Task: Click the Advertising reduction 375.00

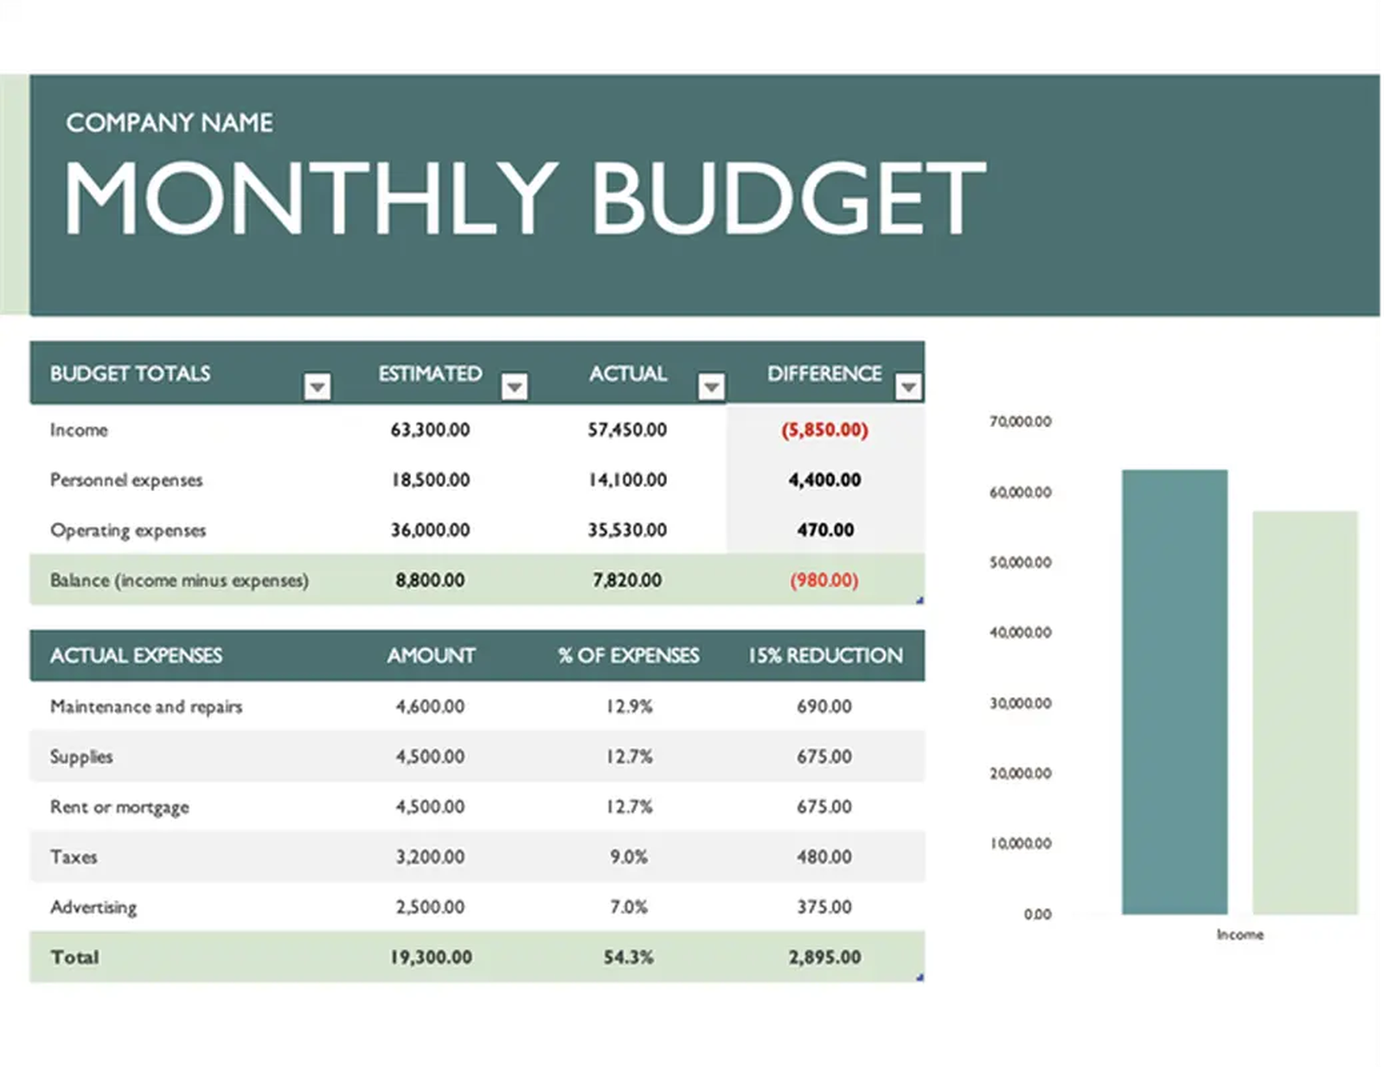Action: [x=824, y=907]
